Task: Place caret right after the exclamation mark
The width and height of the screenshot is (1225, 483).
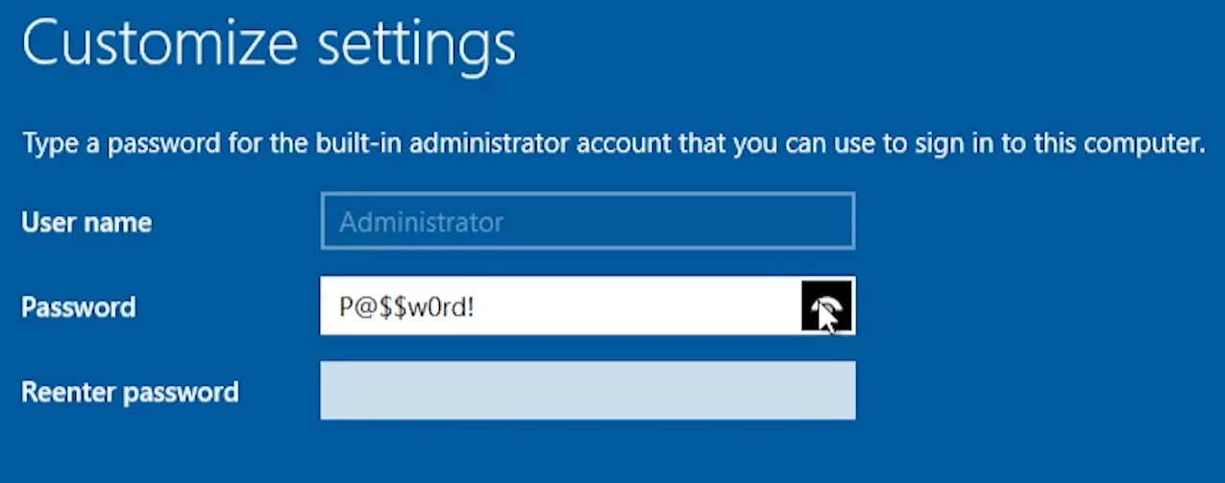Action: tap(476, 307)
